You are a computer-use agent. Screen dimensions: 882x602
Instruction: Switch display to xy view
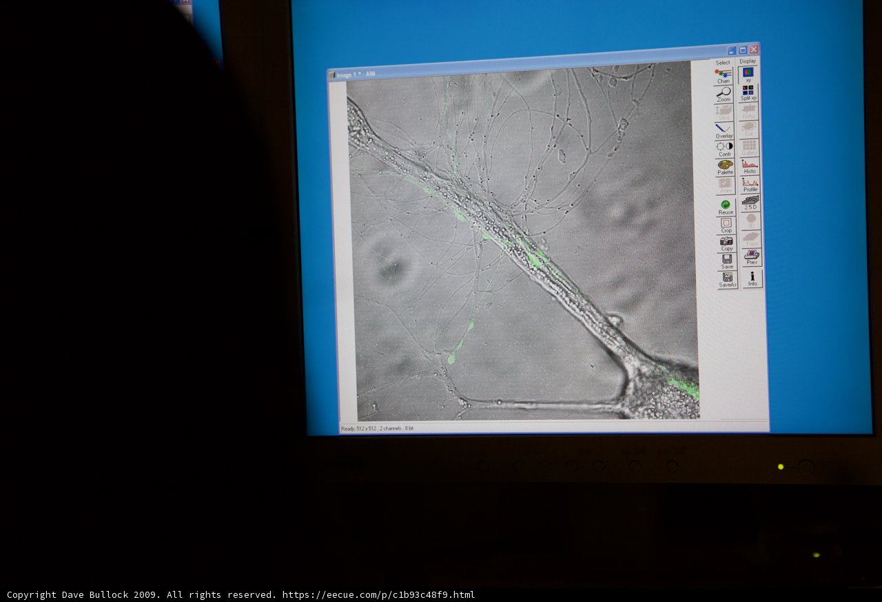click(x=748, y=74)
